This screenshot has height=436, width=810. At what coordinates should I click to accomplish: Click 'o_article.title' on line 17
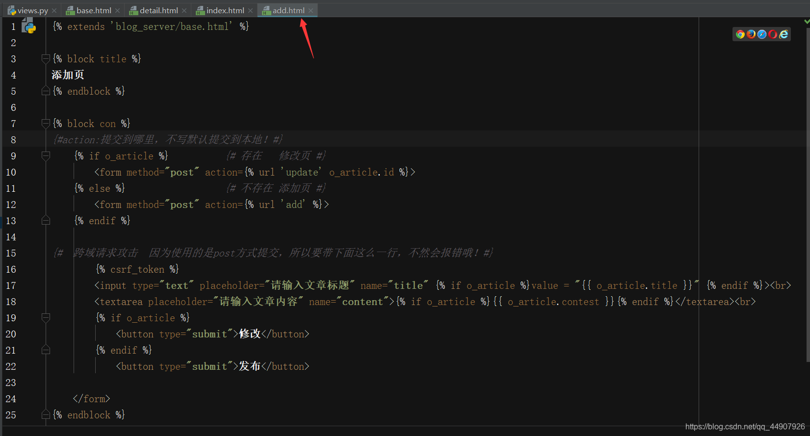[637, 285]
